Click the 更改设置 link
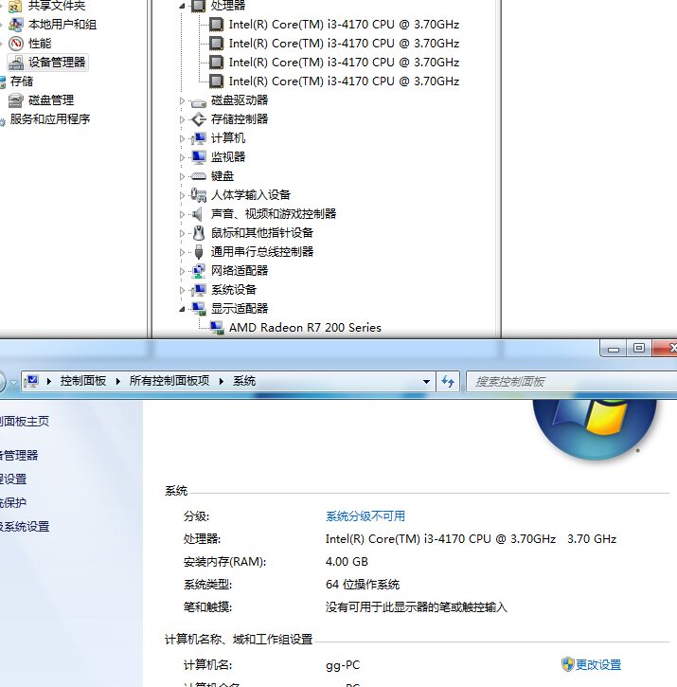 pyautogui.click(x=598, y=664)
